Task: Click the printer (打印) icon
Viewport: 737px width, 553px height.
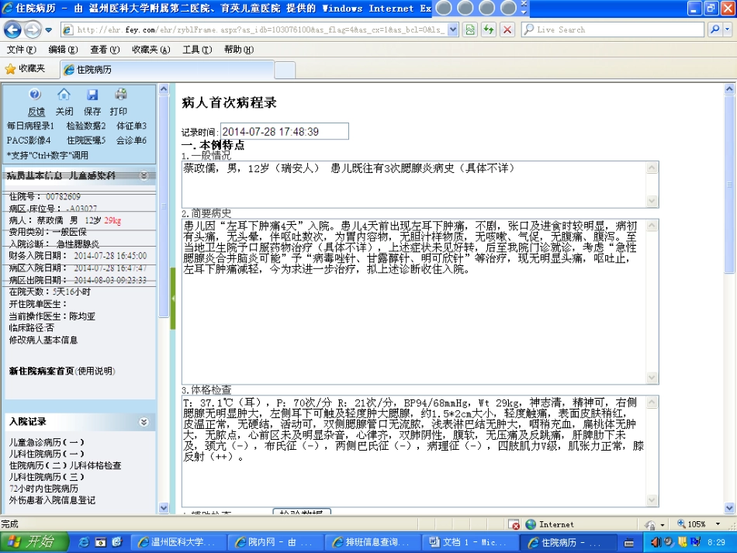Action: point(121,95)
